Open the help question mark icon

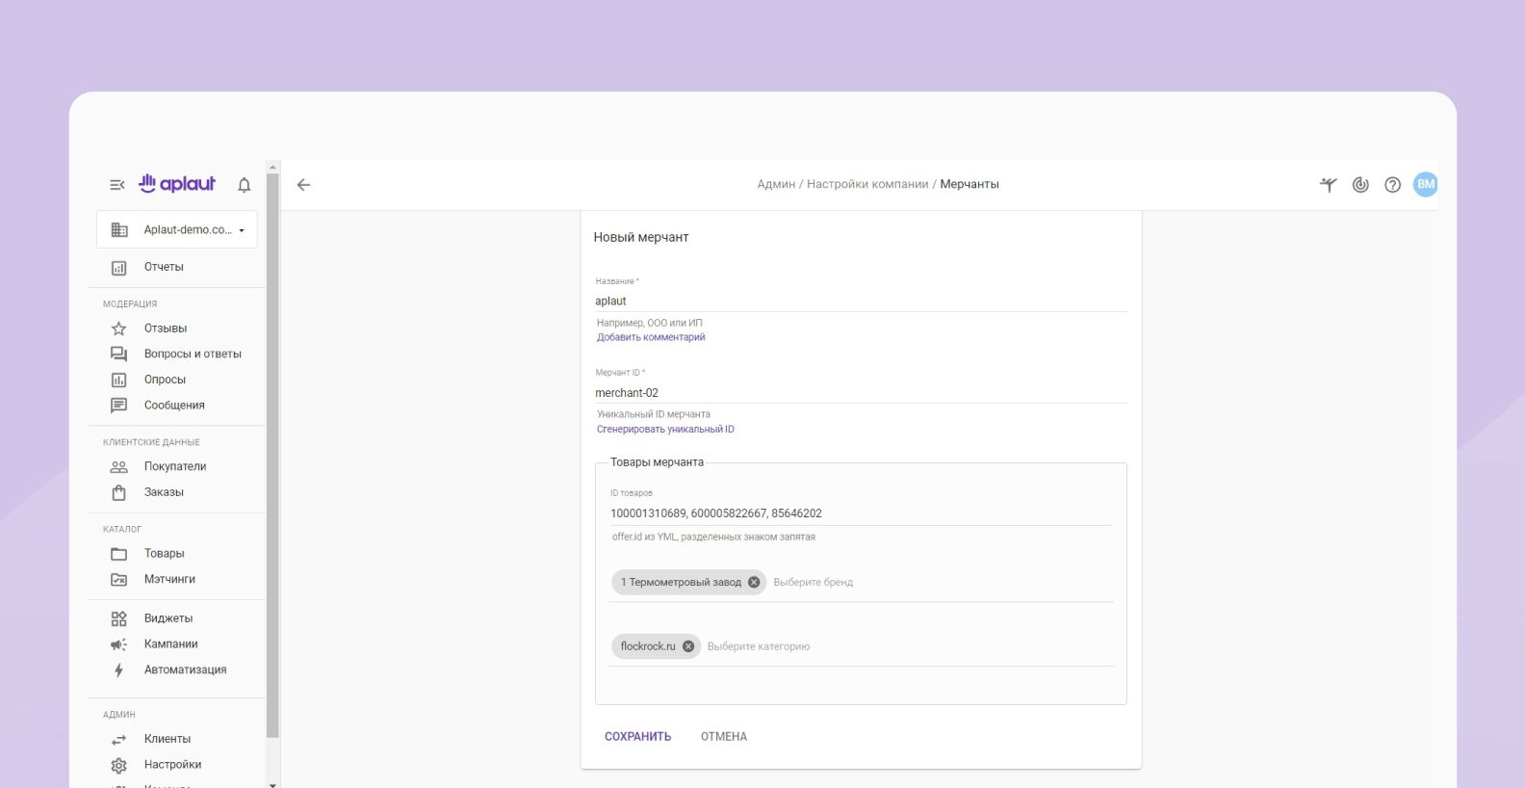[1392, 185]
